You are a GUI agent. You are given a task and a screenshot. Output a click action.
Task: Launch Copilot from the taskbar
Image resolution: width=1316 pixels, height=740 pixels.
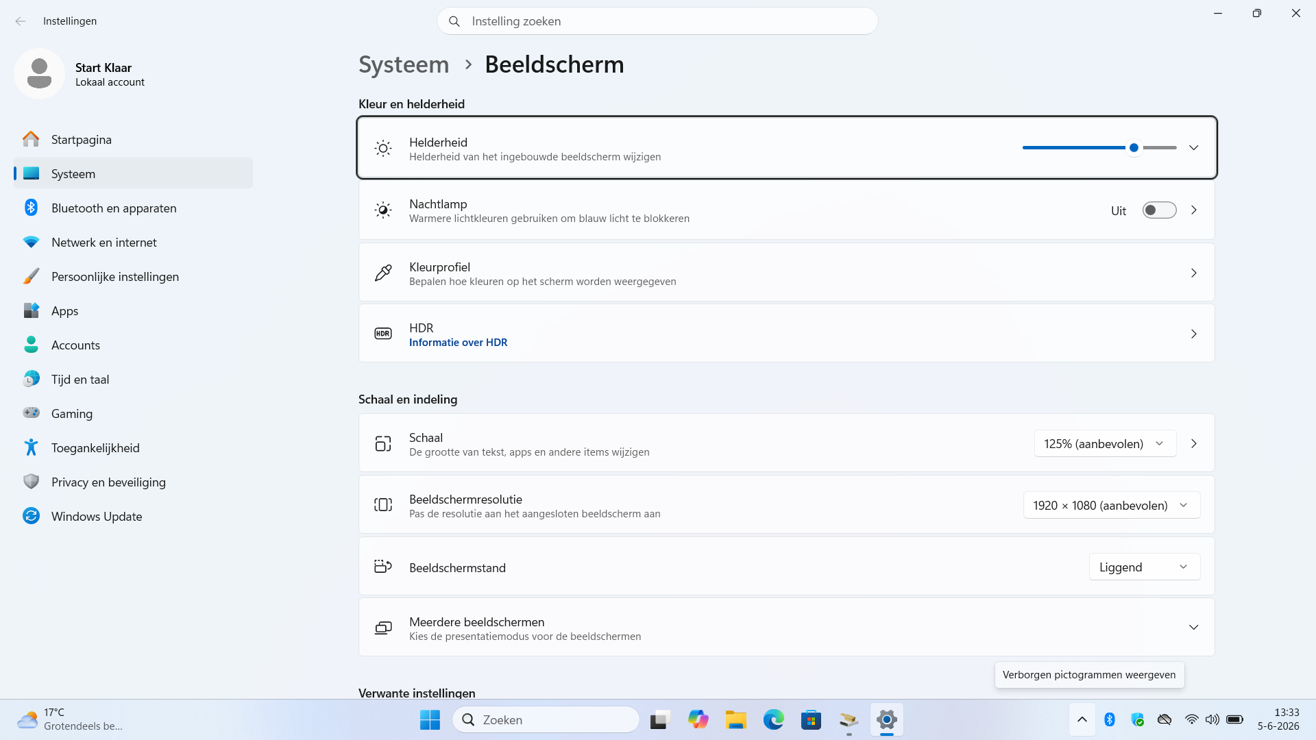698,719
